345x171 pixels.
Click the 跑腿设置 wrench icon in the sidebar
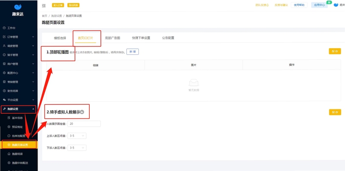(x=5, y=109)
